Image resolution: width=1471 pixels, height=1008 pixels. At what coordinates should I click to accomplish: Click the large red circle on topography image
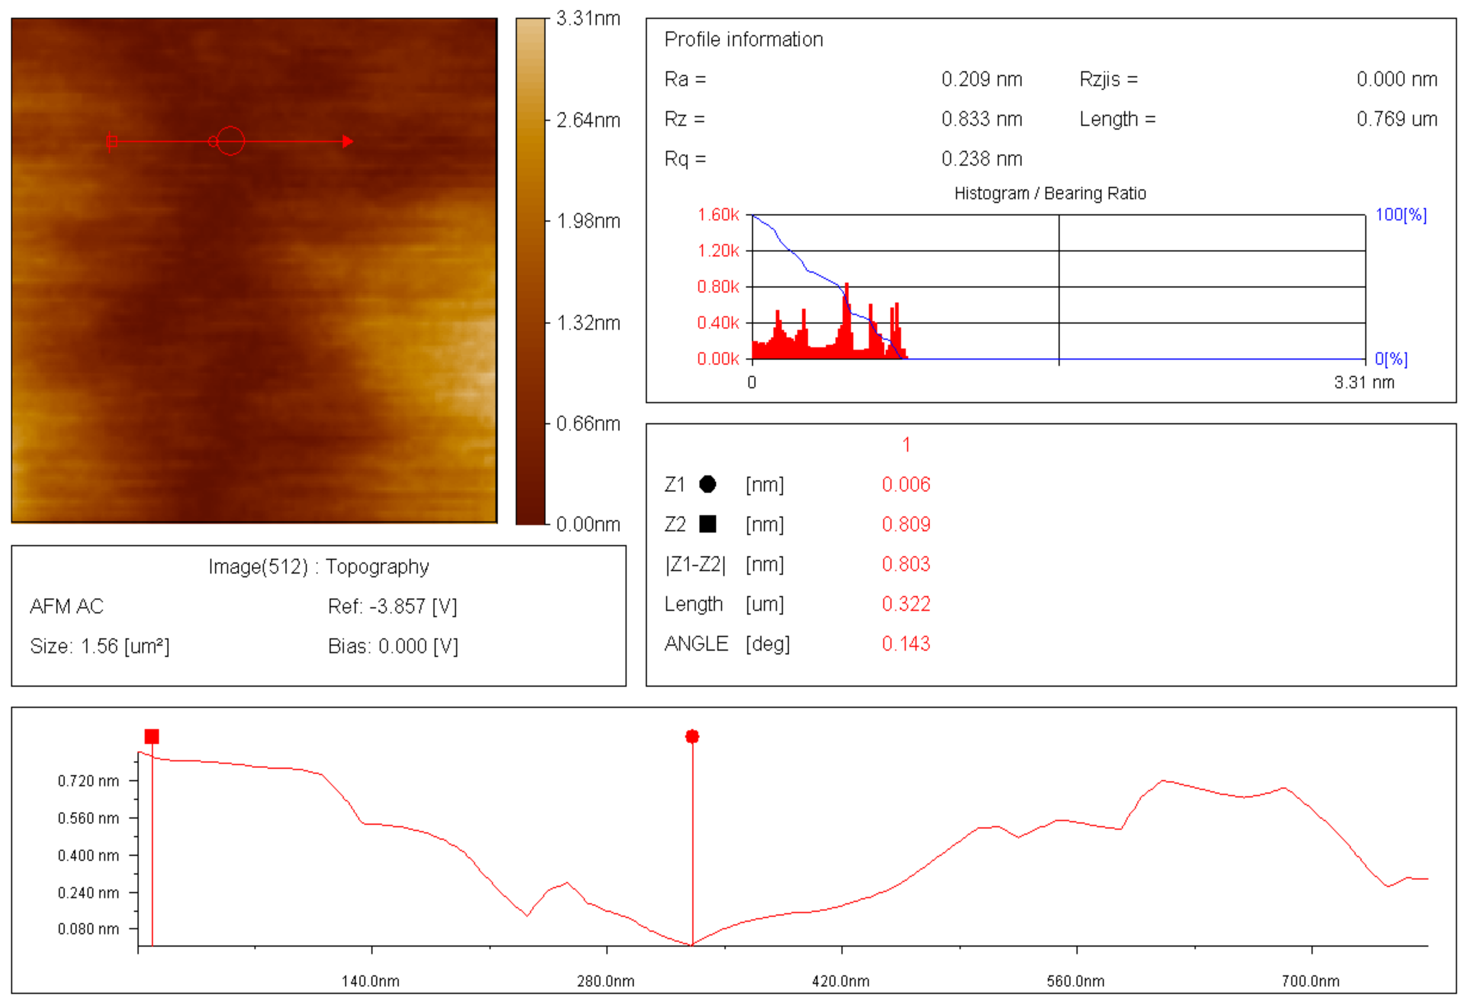pyautogui.click(x=231, y=140)
